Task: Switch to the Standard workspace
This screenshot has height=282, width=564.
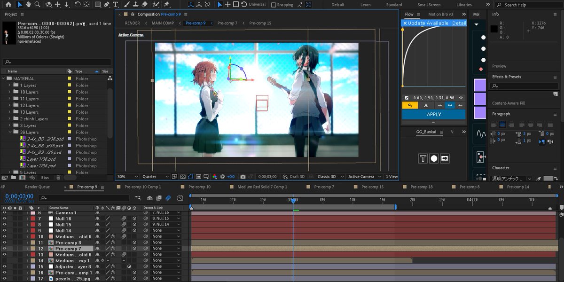Action: [394, 5]
